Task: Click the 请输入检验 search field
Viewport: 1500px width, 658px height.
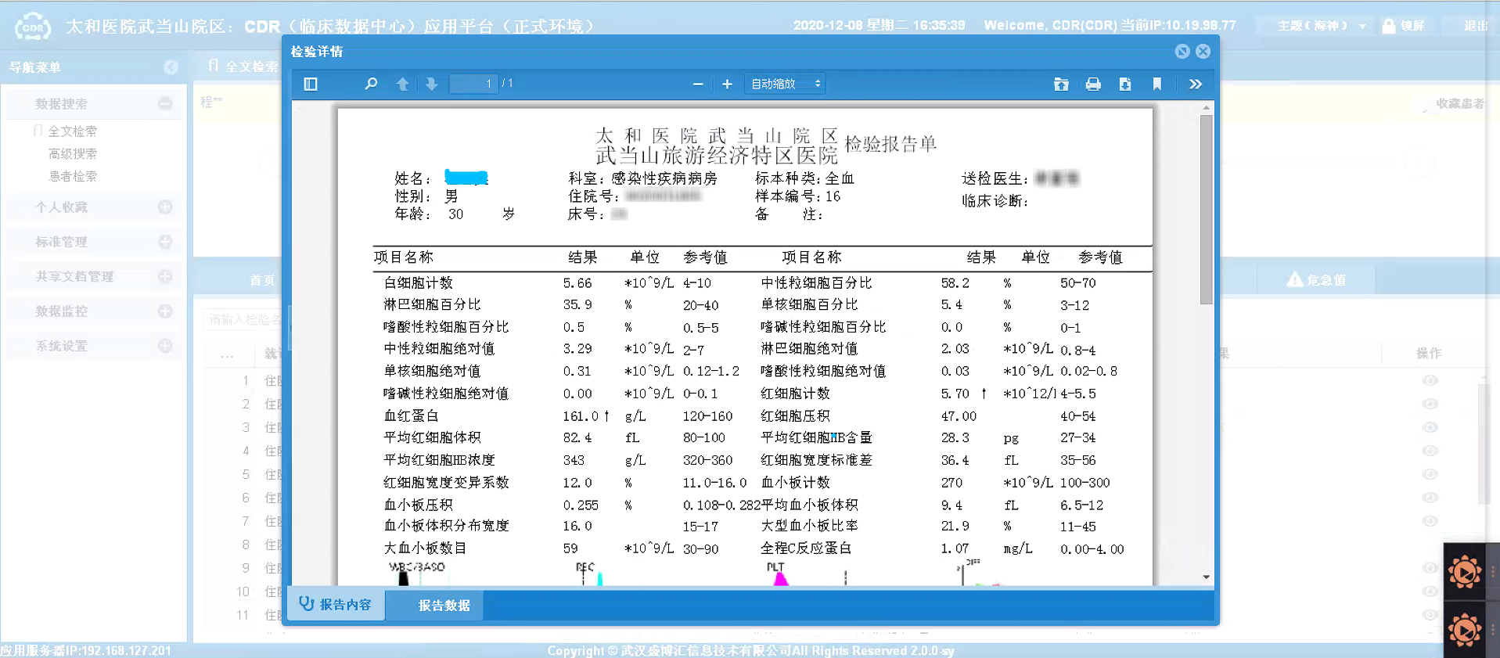Action: [245, 319]
